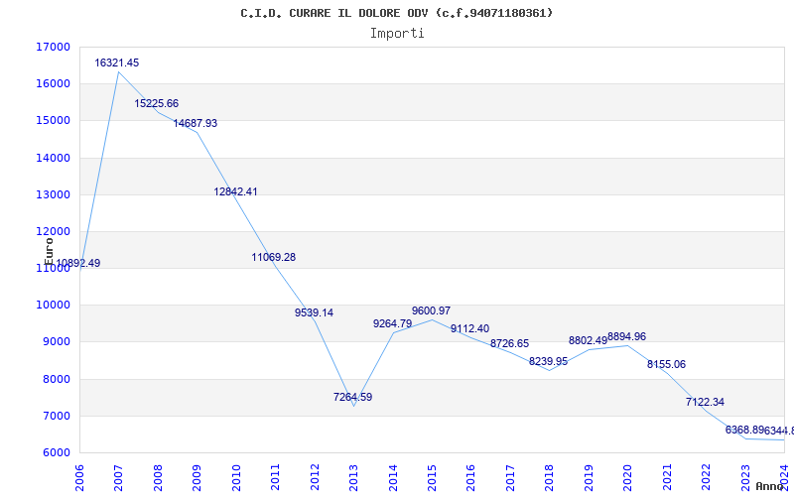Click the 8726.65 value label
The width and height of the screenshot is (794, 496).
point(509,343)
